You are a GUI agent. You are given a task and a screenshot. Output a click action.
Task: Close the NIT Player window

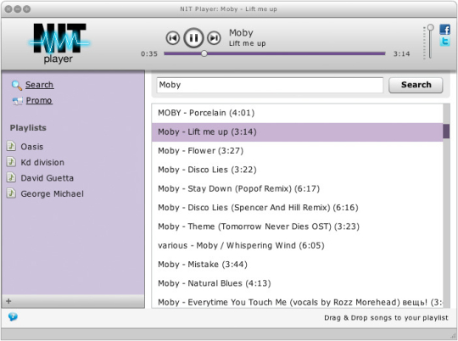8,9
